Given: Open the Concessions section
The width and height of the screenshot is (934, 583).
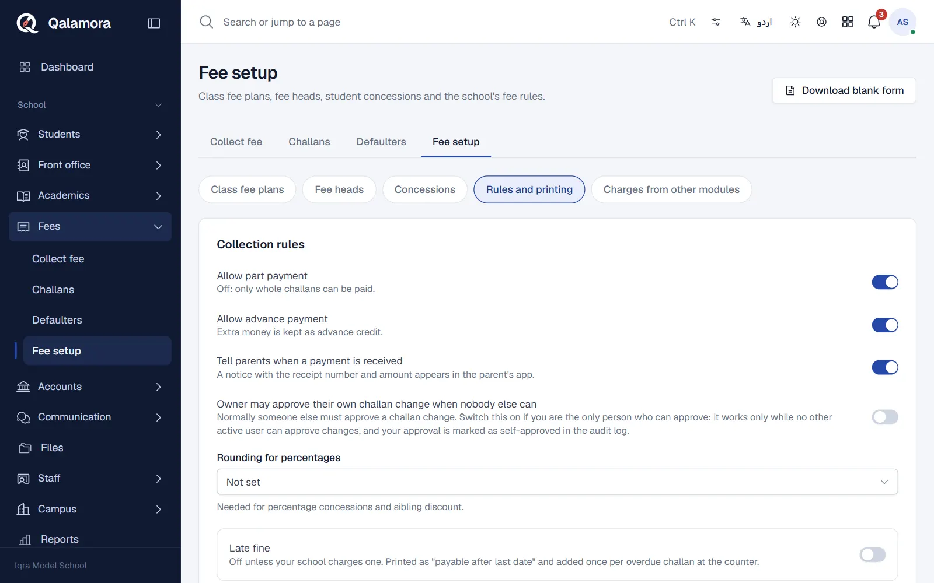Looking at the screenshot, I should 425,189.
